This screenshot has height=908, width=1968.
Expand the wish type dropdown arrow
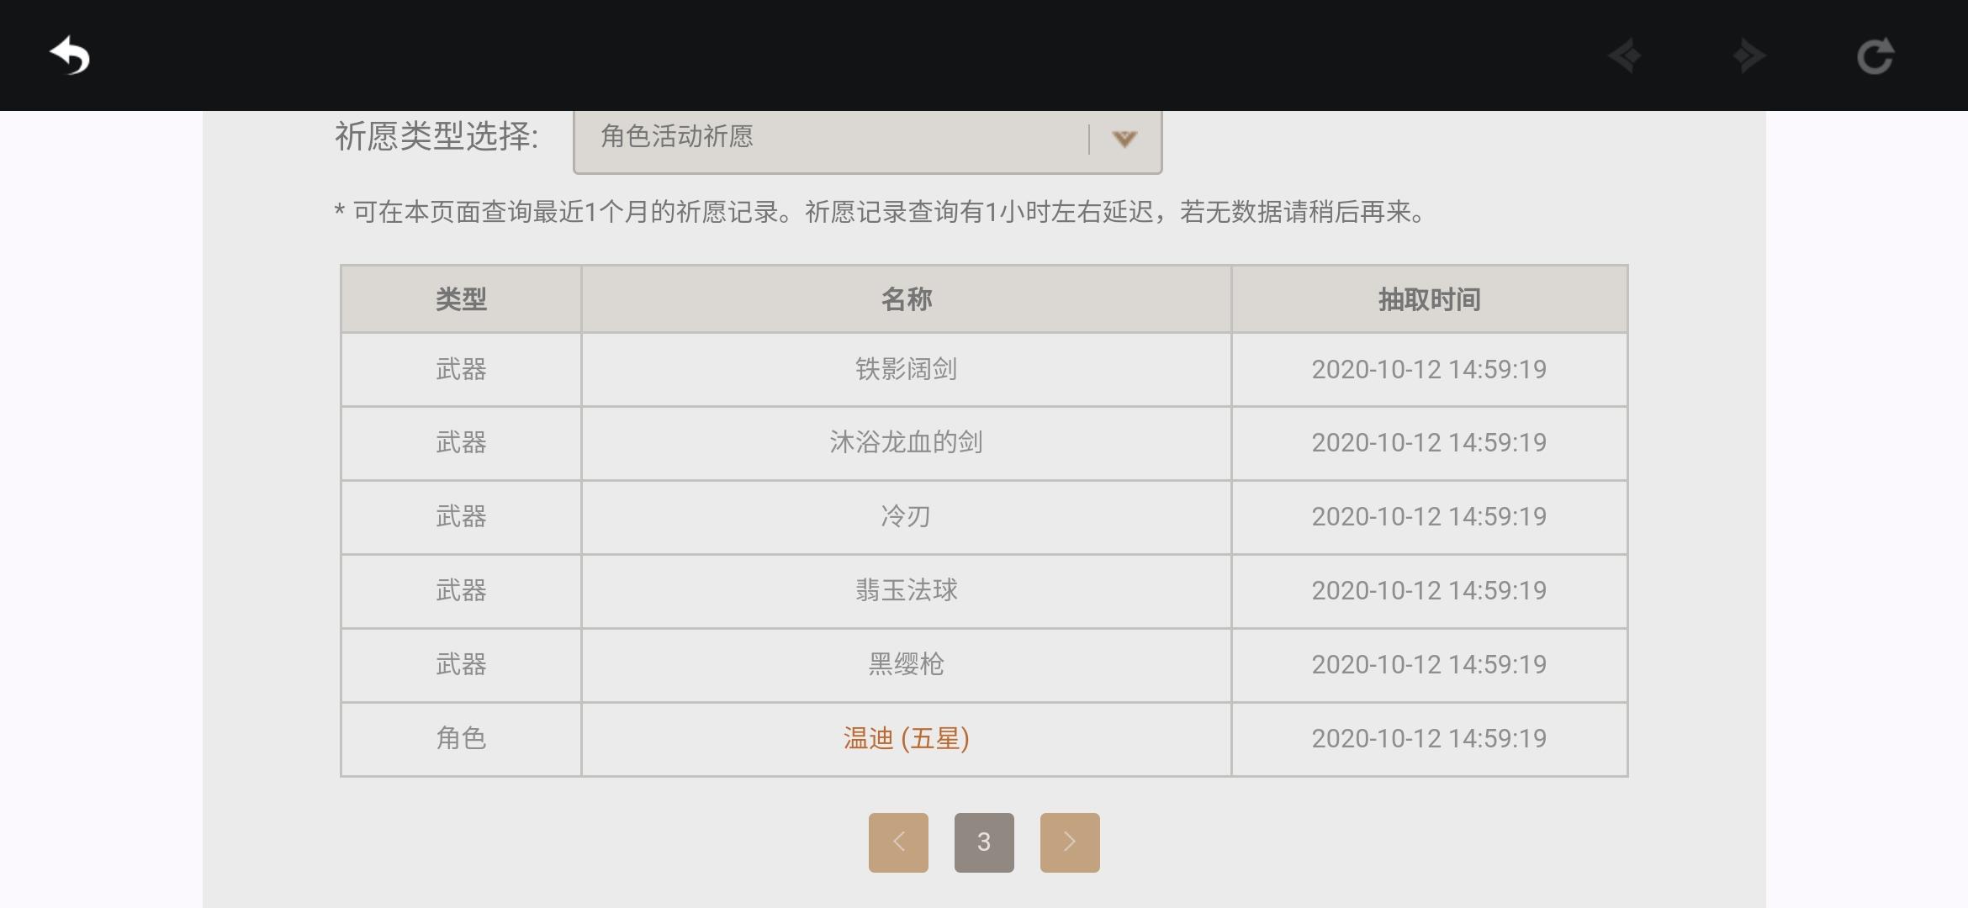1124,139
